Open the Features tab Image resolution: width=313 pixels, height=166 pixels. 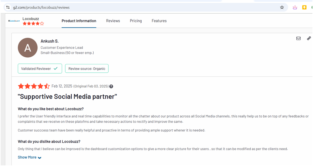pyautogui.click(x=159, y=21)
